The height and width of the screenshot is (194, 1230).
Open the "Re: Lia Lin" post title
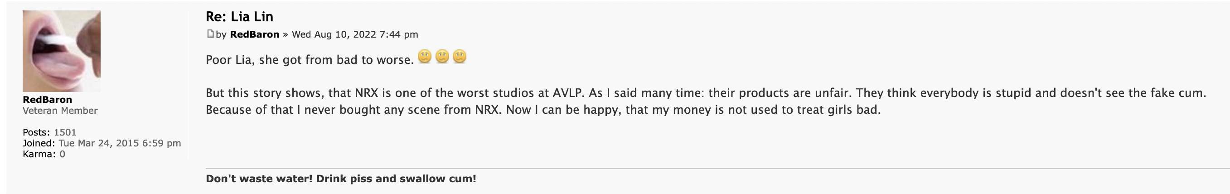click(239, 17)
